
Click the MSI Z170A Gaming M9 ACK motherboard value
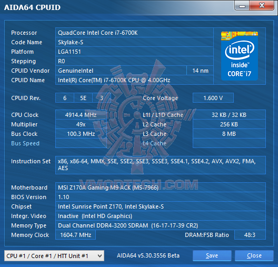161,187
